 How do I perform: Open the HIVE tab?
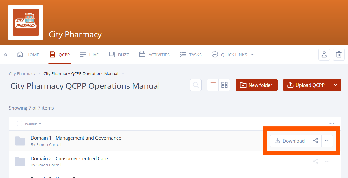[x=89, y=55]
